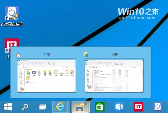Image resolution: width=168 pixels, height=113 pixels.
Task: Open the Windows Store taskbar icon
Action: pos(100,107)
